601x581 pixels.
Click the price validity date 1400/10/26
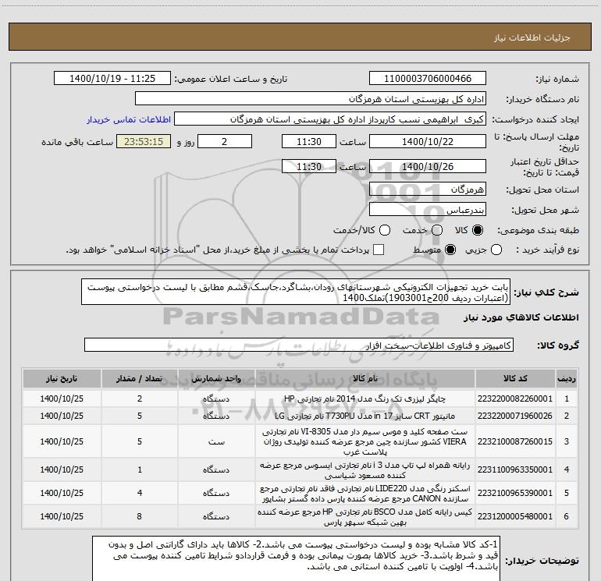click(x=428, y=166)
